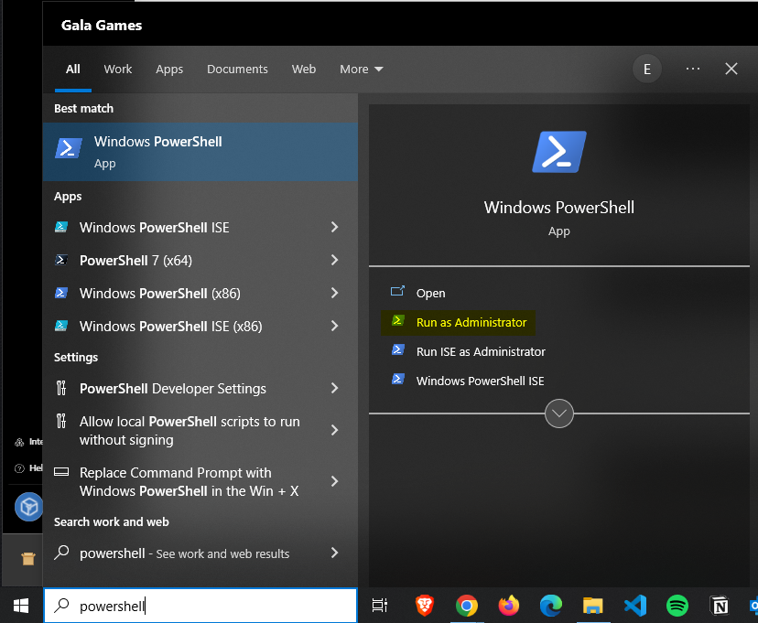The image size is (758, 623).
Task: Click the Windows PowerShell ISE action icon
Action: click(398, 379)
